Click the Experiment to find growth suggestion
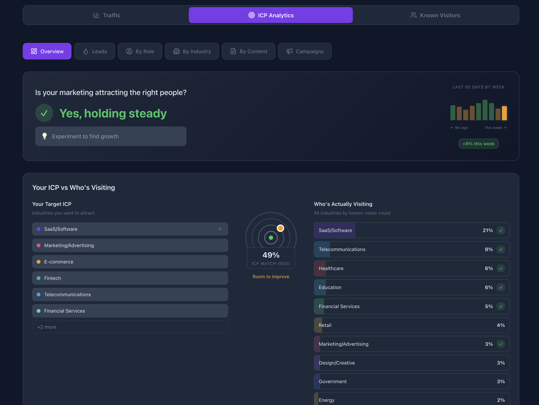Screen dimensions: 539x405 pos(111,136)
